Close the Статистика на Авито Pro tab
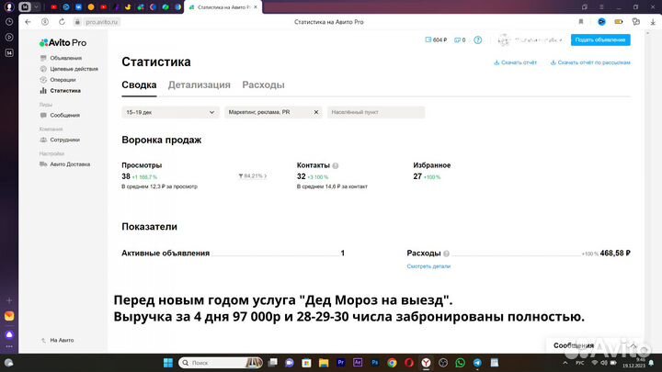 256,7
